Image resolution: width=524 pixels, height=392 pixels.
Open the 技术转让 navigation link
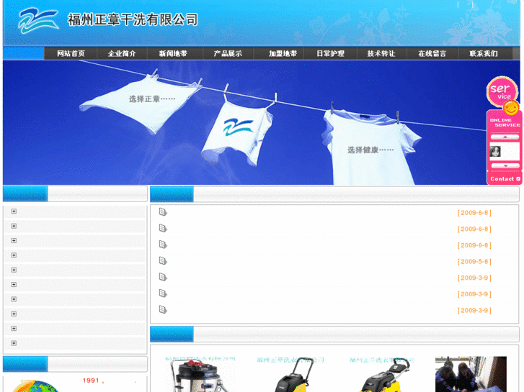click(381, 53)
